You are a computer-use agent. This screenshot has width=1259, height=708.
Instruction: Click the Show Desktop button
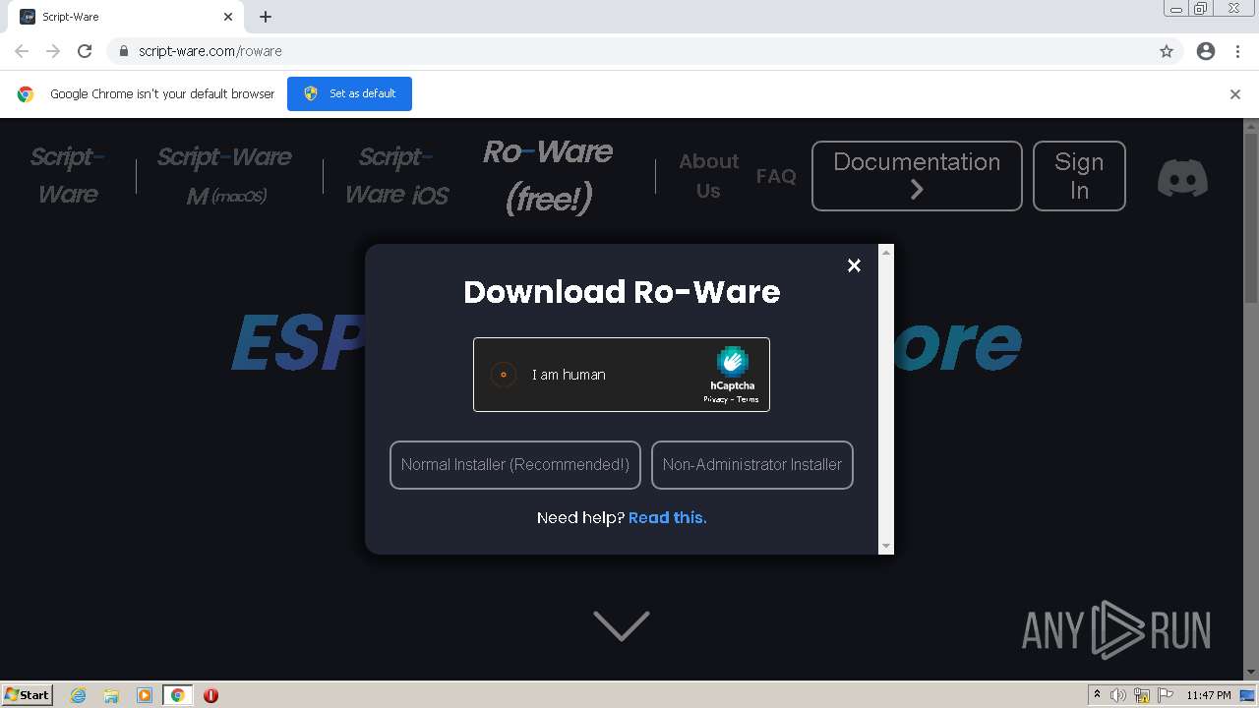pos(1248,695)
